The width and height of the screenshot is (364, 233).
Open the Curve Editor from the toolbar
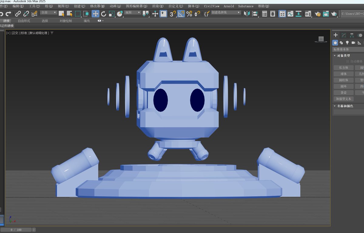pyautogui.click(x=290, y=14)
